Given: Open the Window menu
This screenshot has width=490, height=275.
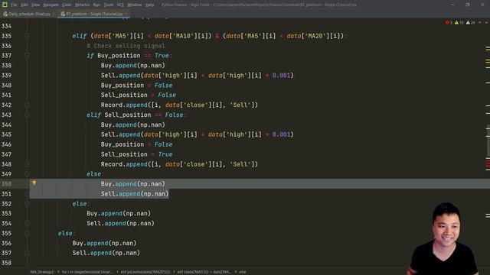Looking at the screenshot, I should coord(135,5).
